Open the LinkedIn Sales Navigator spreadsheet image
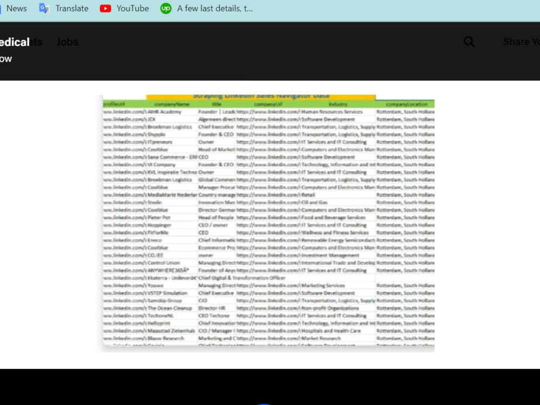The width and height of the screenshot is (540, 405). tap(268, 223)
